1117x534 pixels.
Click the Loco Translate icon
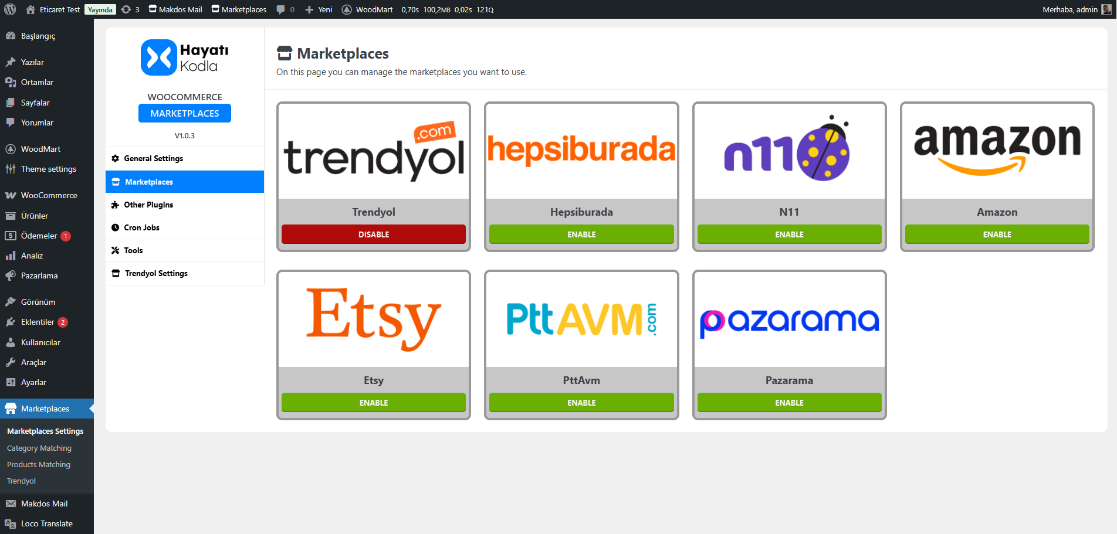coord(11,523)
